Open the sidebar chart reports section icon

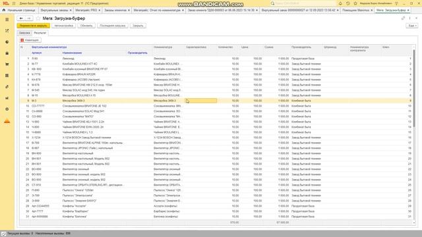click(7, 98)
